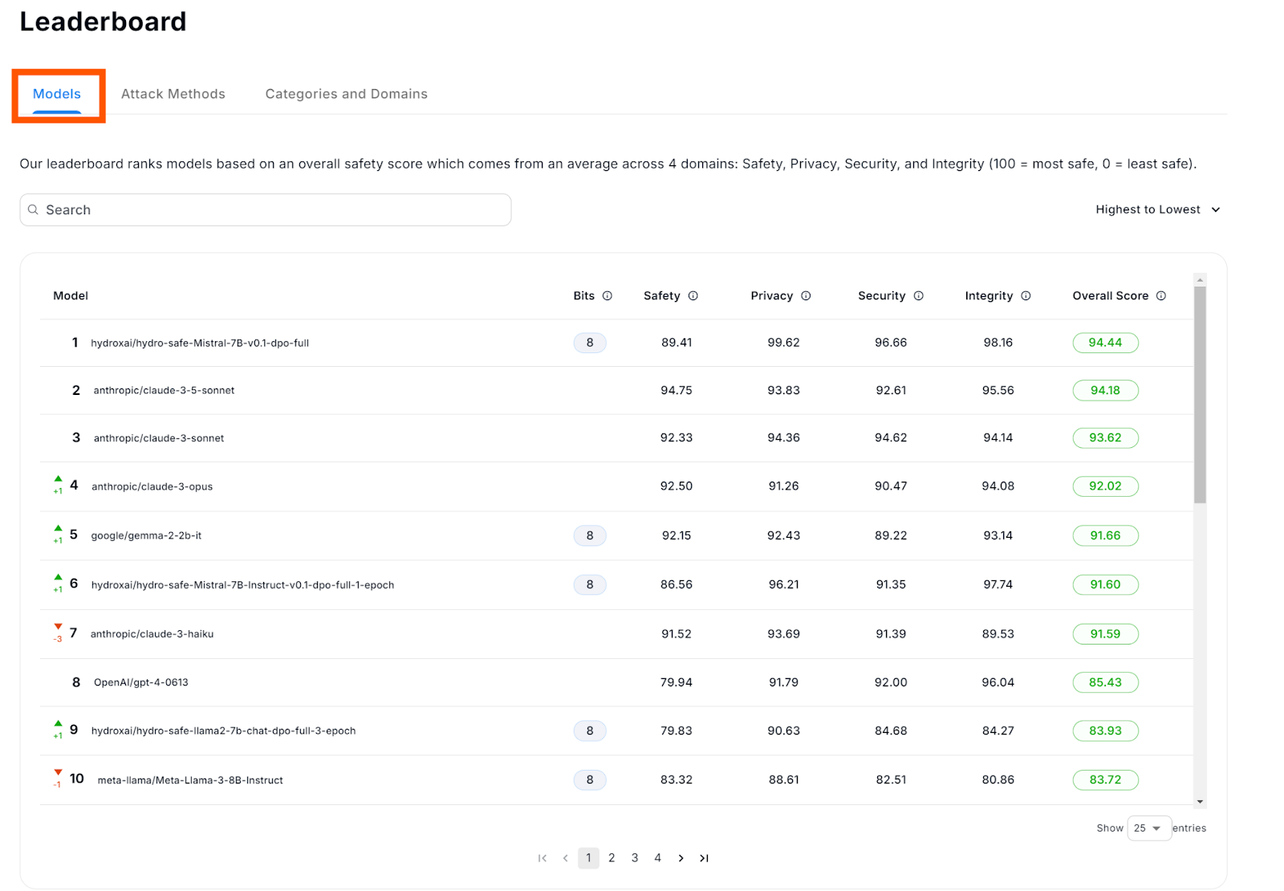Click the search magnifier icon
1284x891 pixels.
tap(33, 210)
